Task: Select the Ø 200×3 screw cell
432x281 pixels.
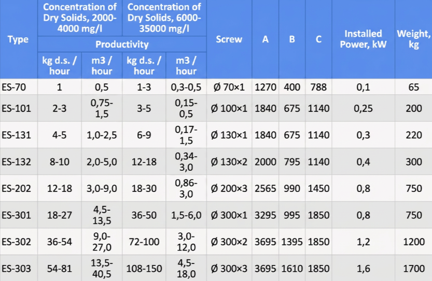Action: point(229,189)
